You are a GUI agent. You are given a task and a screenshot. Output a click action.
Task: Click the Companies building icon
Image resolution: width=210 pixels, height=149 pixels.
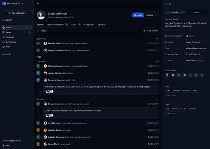tap(4, 42)
